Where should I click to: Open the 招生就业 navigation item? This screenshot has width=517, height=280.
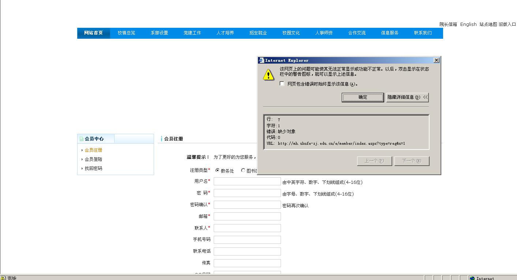click(258, 33)
